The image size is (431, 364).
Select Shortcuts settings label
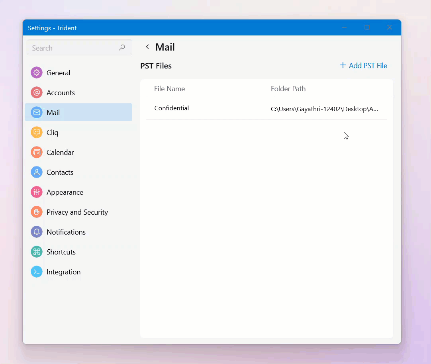61,252
